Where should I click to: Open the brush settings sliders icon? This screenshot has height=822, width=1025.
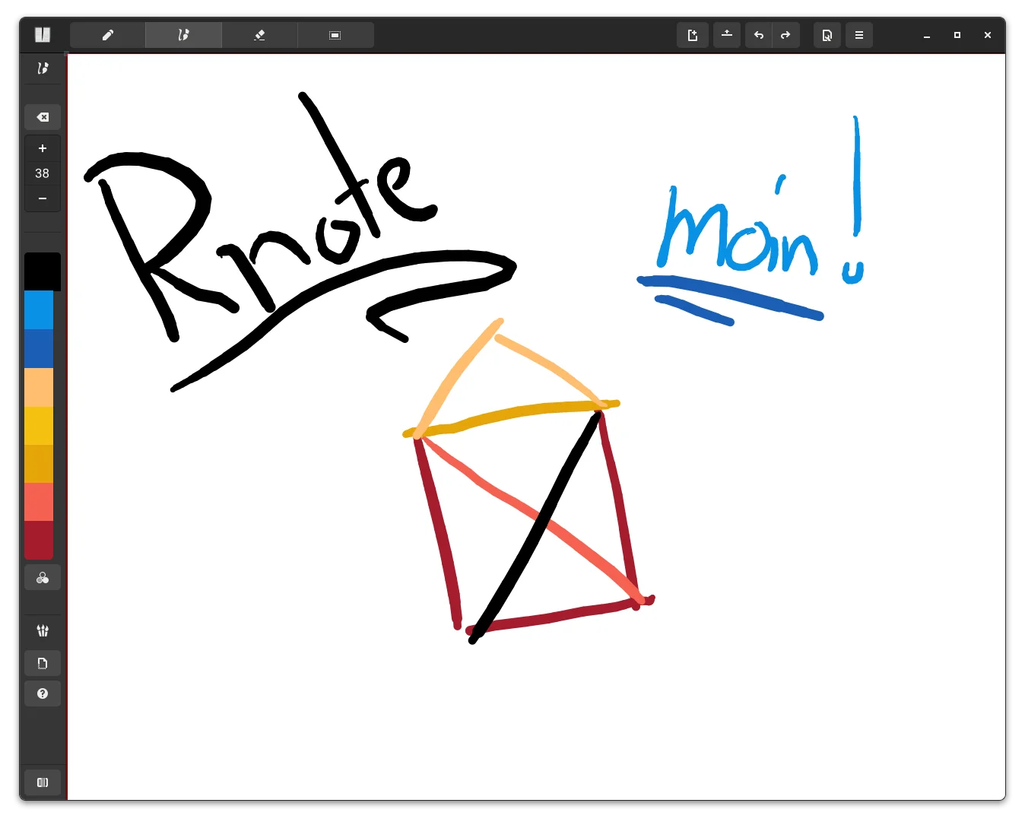[x=43, y=630]
